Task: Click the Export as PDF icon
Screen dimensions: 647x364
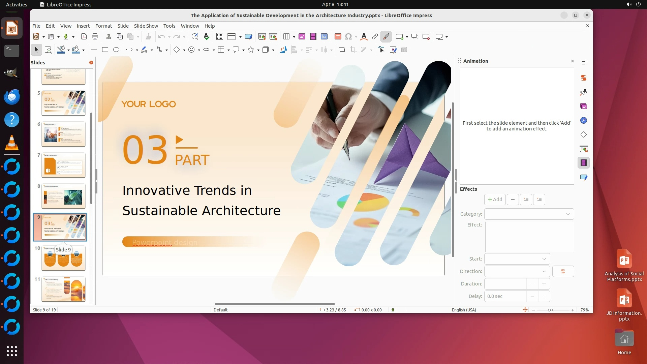Action: (x=84, y=37)
